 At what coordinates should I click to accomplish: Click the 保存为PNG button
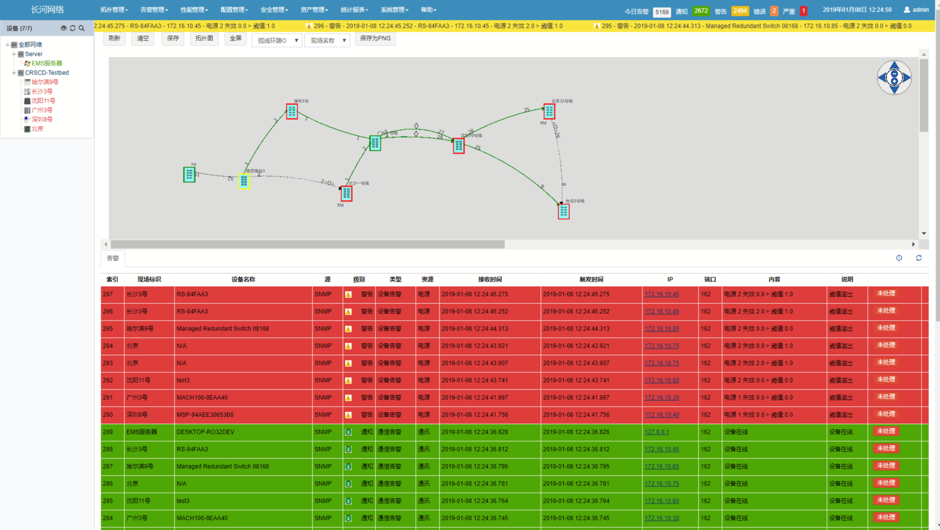pos(375,38)
